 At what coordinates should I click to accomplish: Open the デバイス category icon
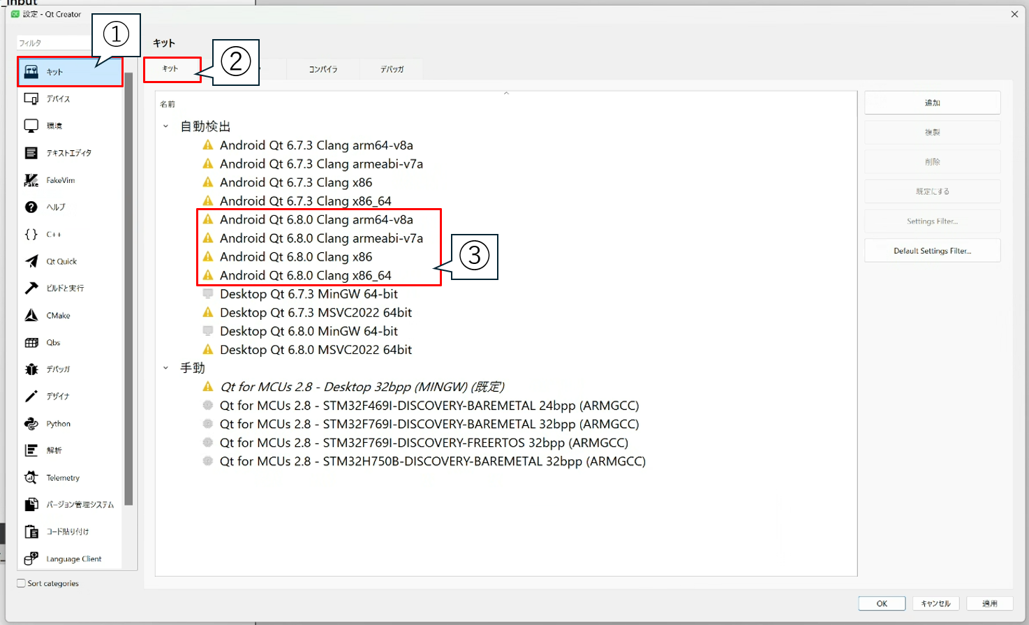pos(31,99)
